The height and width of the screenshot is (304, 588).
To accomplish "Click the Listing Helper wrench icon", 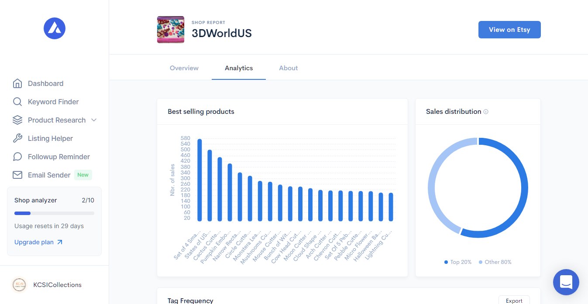I will [17, 138].
